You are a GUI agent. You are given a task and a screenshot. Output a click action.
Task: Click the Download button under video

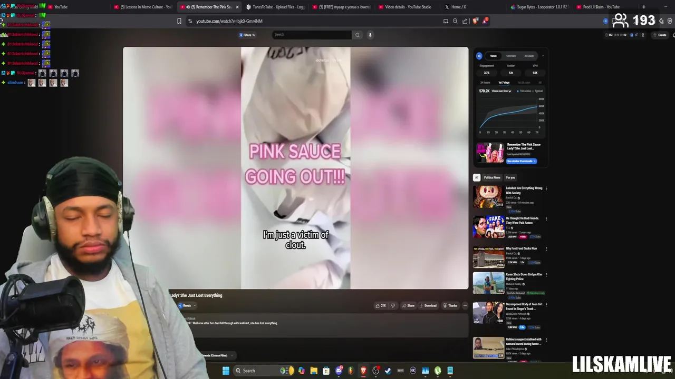(428, 305)
